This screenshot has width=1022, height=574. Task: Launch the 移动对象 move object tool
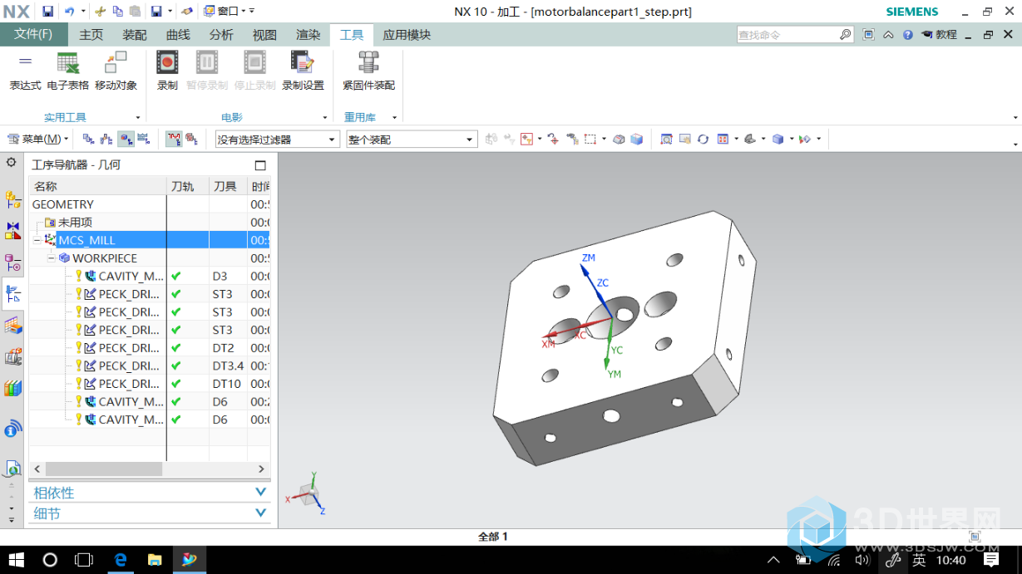click(116, 71)
